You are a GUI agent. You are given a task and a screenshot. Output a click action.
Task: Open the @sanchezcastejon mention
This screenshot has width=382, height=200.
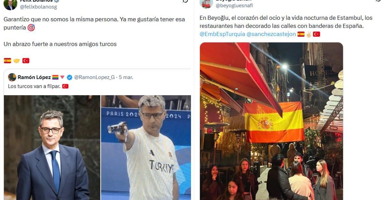(271, 34)
